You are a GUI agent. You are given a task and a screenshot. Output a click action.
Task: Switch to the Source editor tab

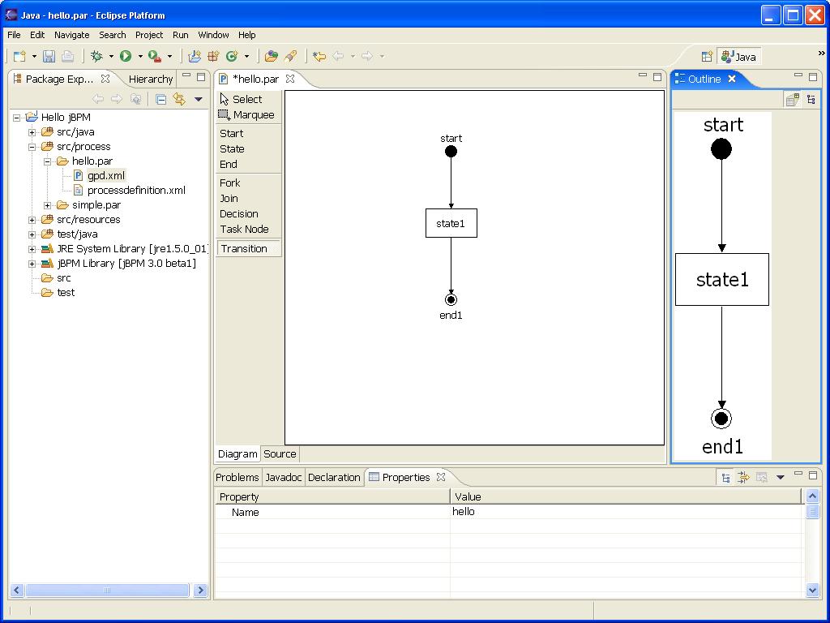click(x=280, y=454)
